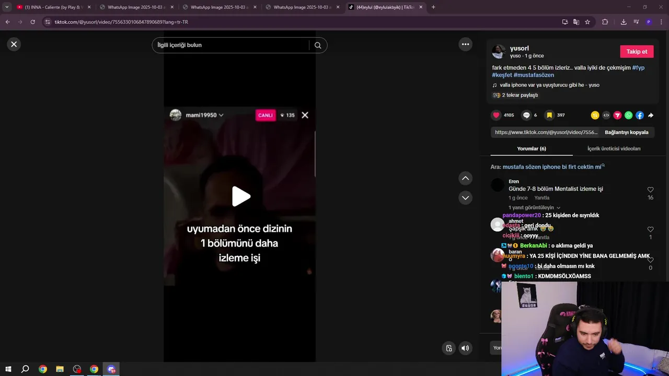Open the browser extensions puzzle icon
669x376 pixels.
coord(605,22)
